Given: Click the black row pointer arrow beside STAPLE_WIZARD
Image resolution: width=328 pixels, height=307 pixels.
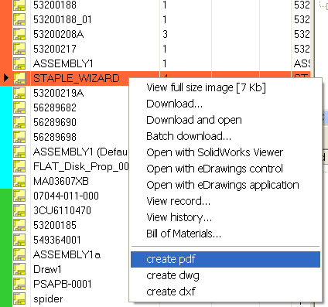Looking at the screenshot, I should (6, 78).
